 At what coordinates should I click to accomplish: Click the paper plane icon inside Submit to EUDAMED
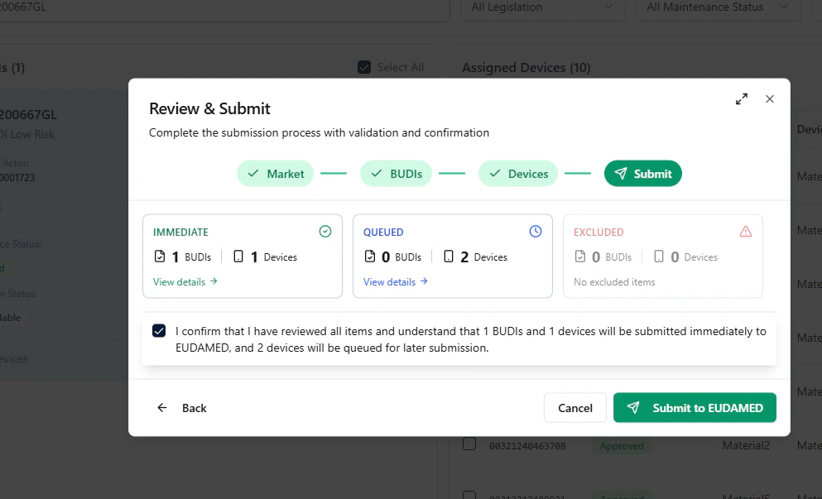coord(633,407)
